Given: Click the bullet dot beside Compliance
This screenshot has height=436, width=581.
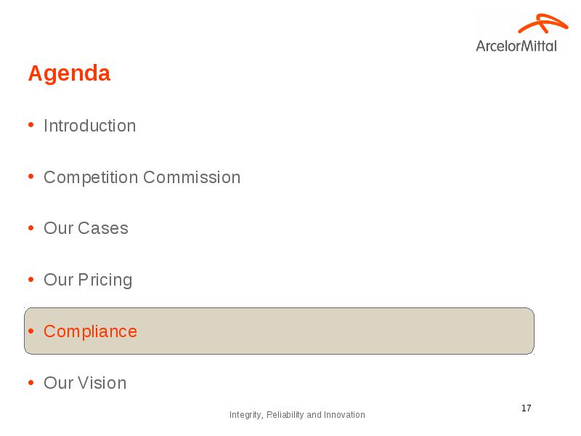Looking at the screenshot, I should [31, 331].
